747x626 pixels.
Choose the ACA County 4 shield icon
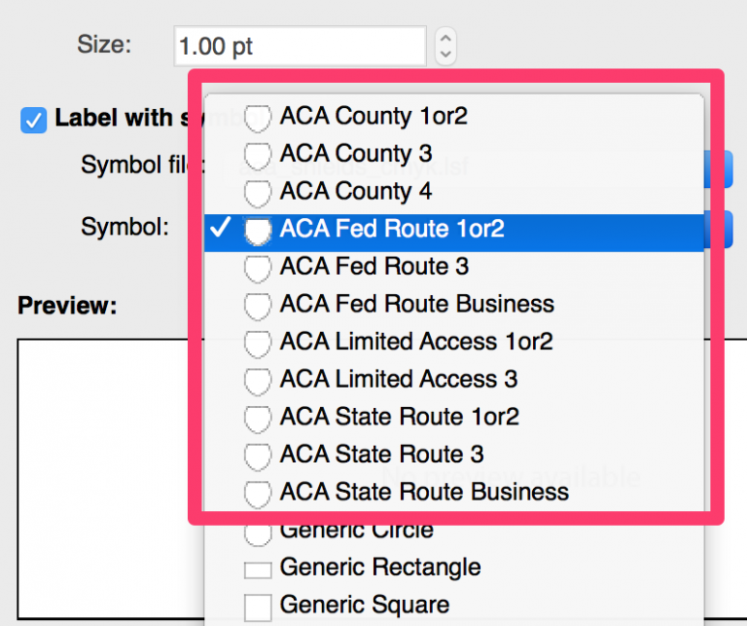click(x=258, y=192)
